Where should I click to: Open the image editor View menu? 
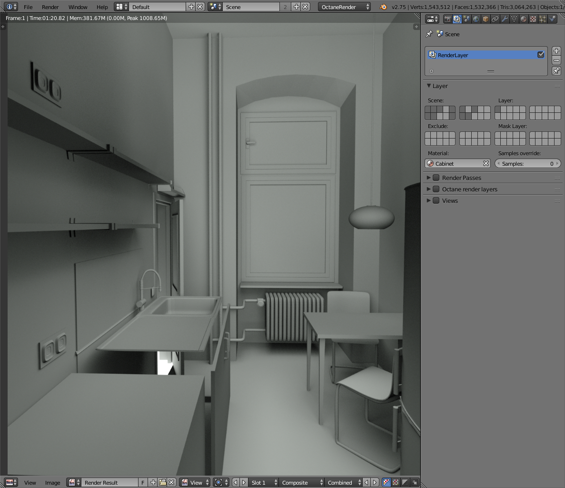tap(30, 482)
